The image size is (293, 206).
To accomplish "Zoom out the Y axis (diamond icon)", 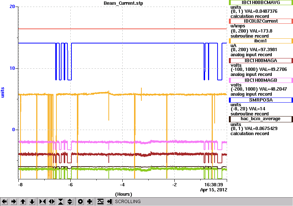I will pos(70,202).
